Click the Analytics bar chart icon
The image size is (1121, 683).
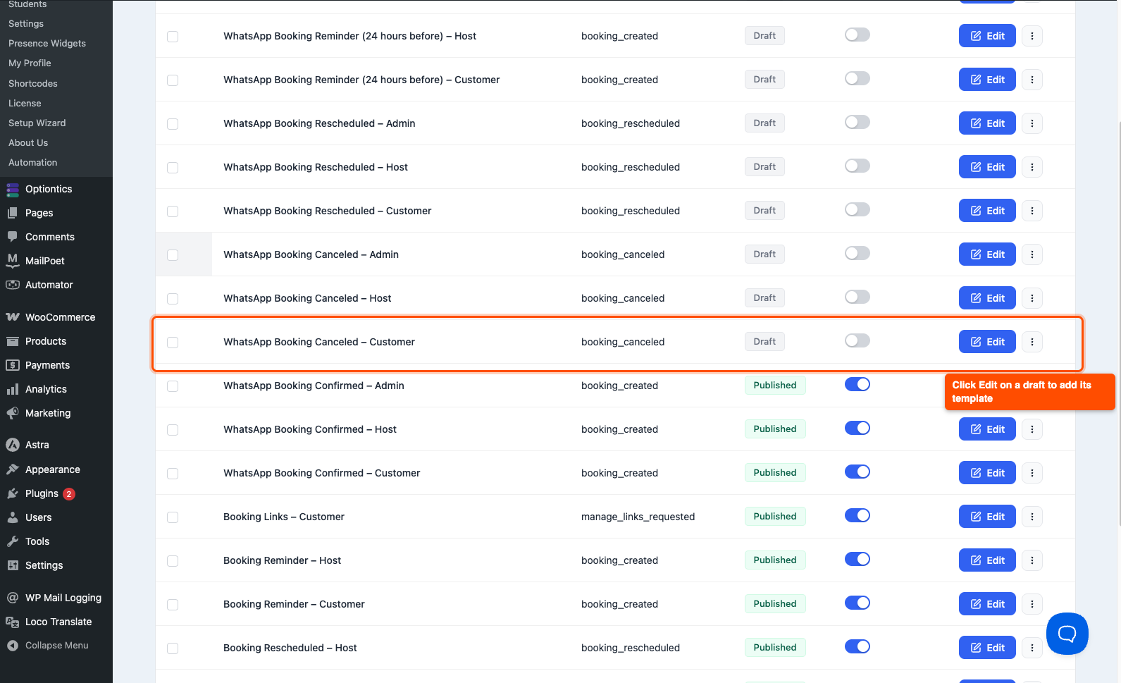[13, 389]
